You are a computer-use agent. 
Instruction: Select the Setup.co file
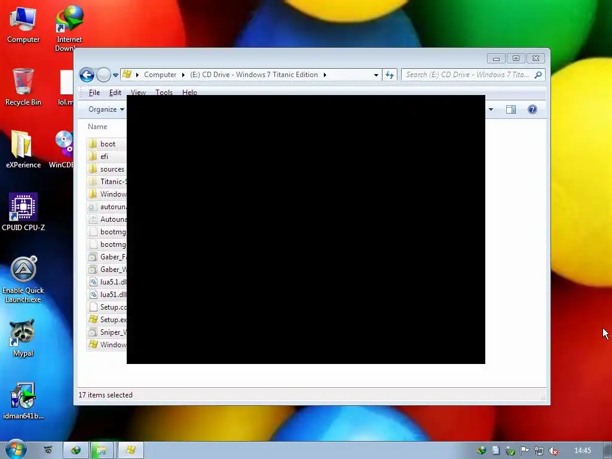106,307
